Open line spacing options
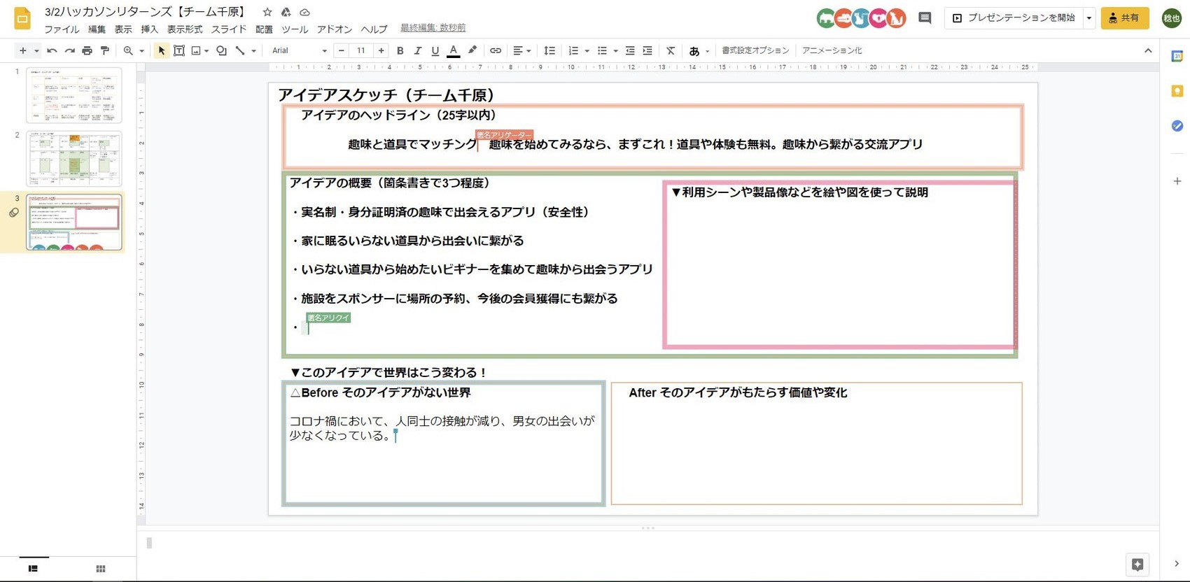 pyautogui.click(x=549, y=50)
